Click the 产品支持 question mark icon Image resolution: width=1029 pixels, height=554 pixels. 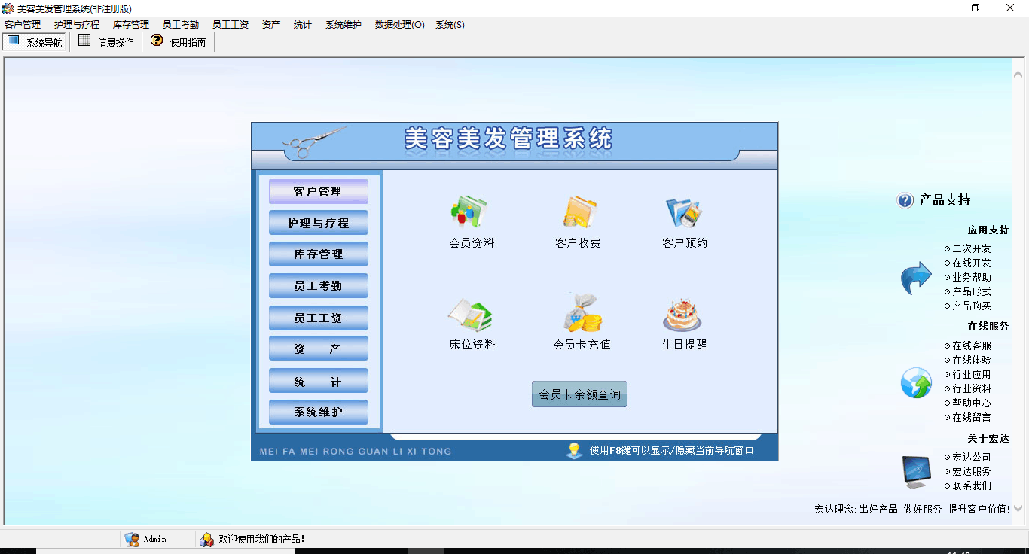click(905, 200)
